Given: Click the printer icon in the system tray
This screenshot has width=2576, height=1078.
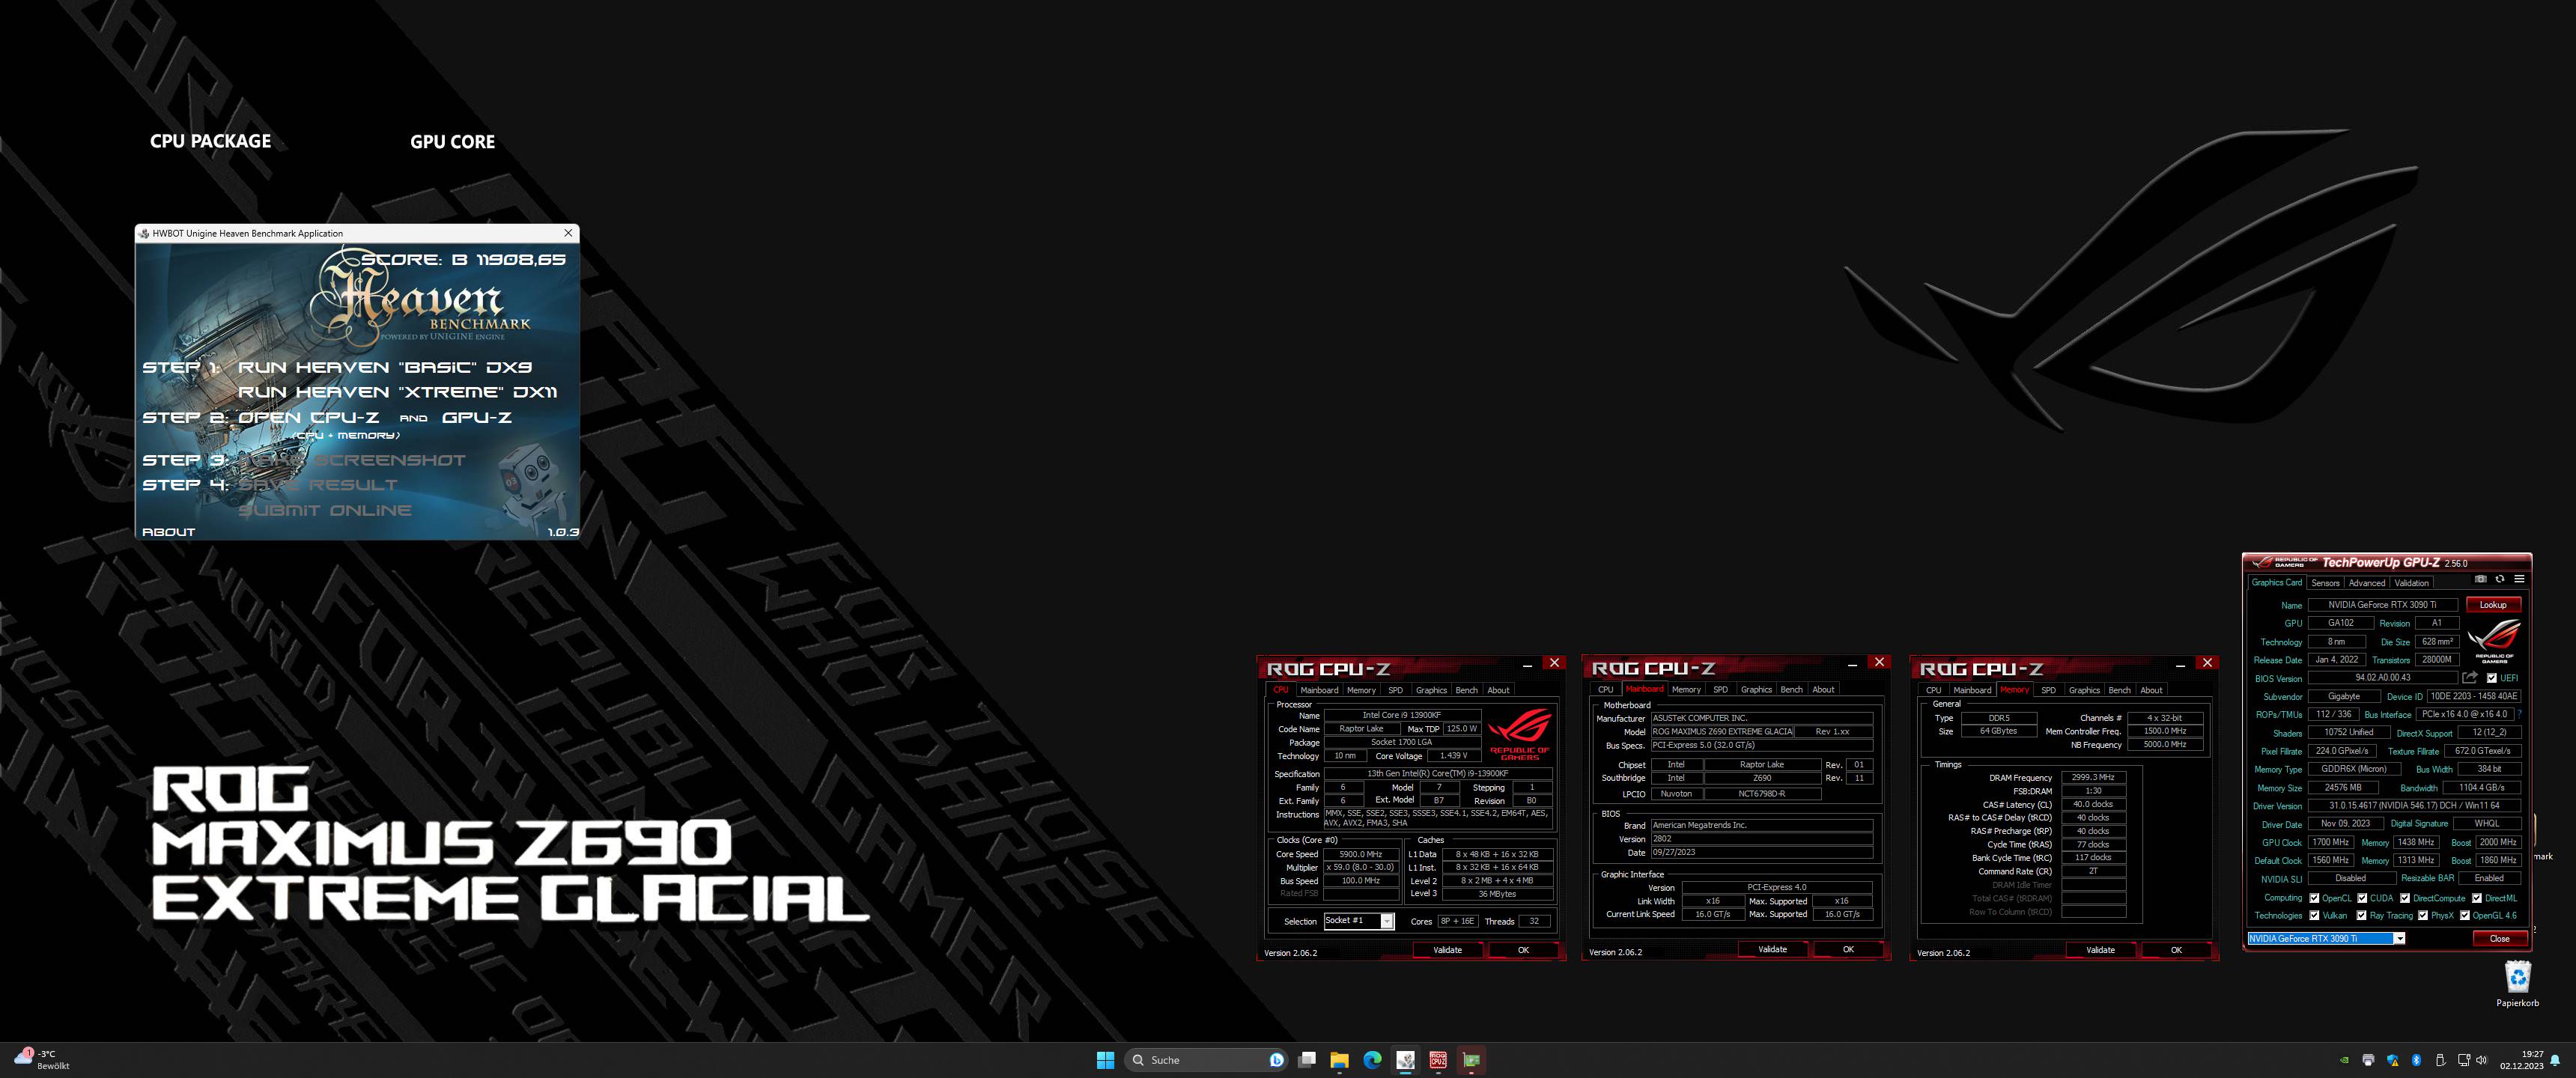Looking at the screenshot, I should 2368,1060.
